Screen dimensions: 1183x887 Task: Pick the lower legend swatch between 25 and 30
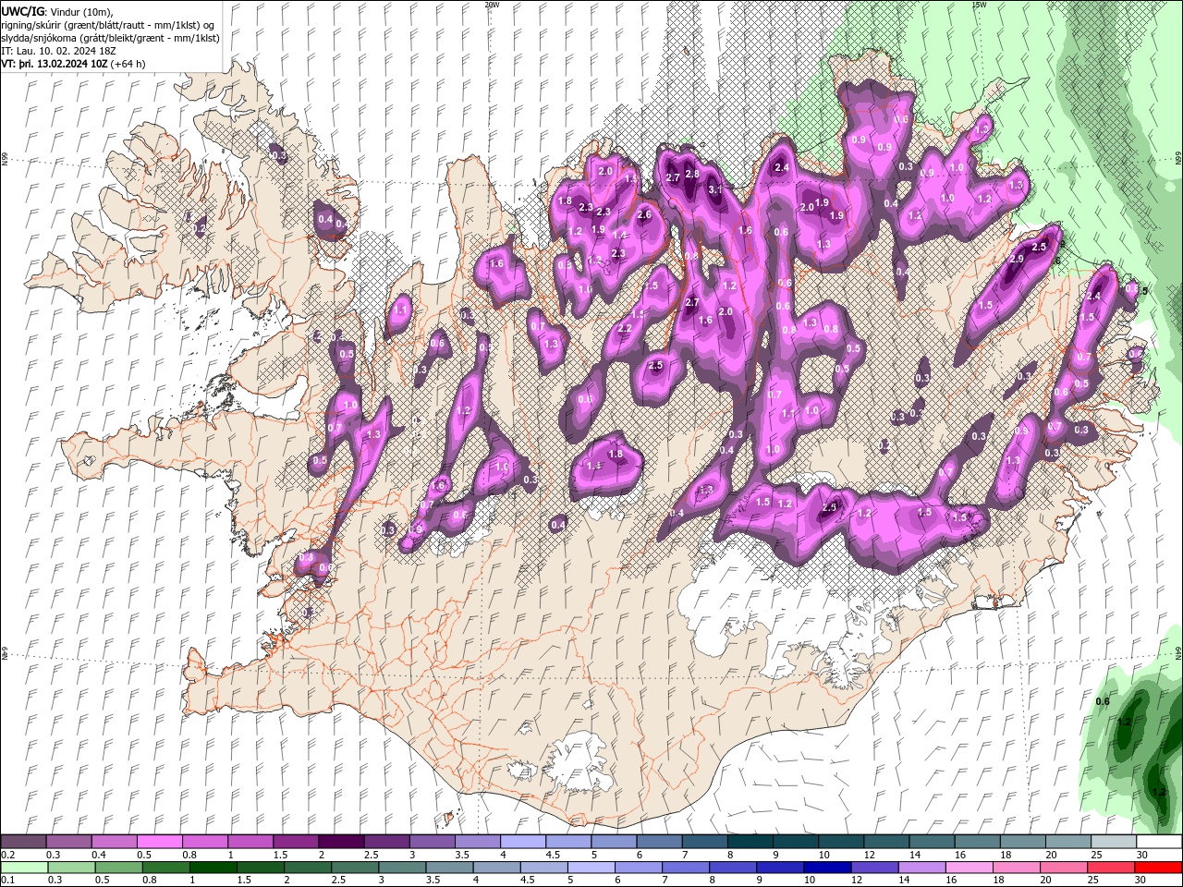pos(1109,868)
